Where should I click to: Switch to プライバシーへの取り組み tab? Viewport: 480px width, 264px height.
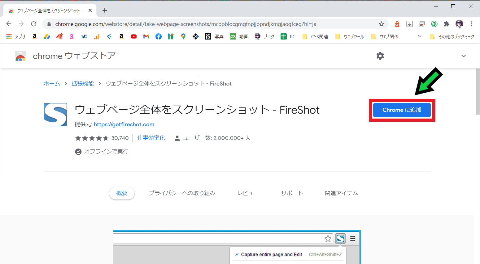click(x=182, y=193)
